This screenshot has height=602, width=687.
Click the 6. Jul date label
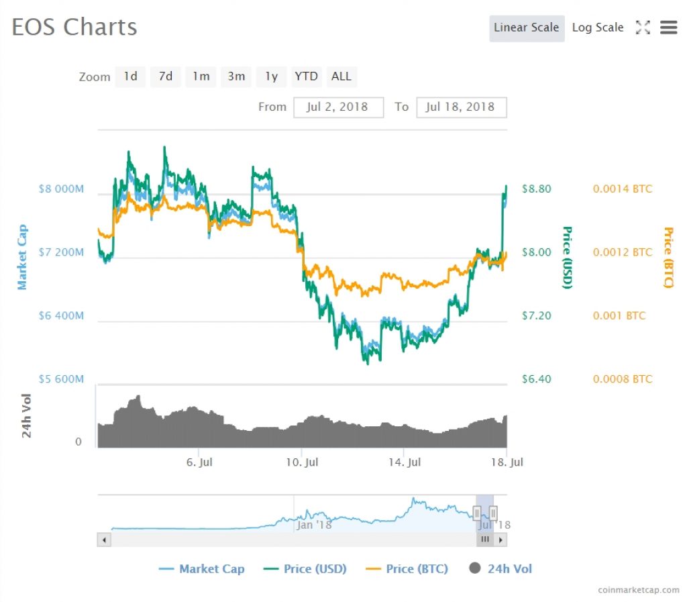(199, 462)
